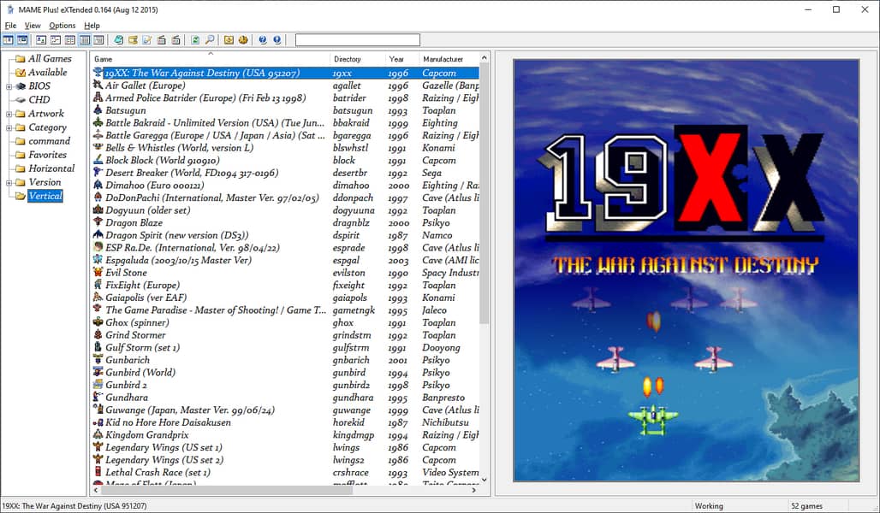Expand the BIOS folder tree node
Image resolution: width=880 pixels, height=513 pixels.
click(x=9, y=86)
